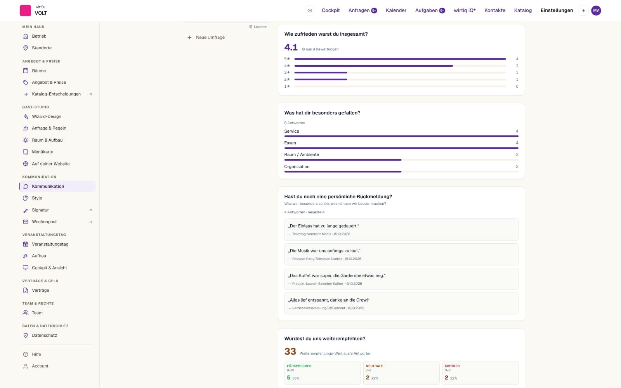Select Kommunikation in the sidebar

click(x=57, y=186)
